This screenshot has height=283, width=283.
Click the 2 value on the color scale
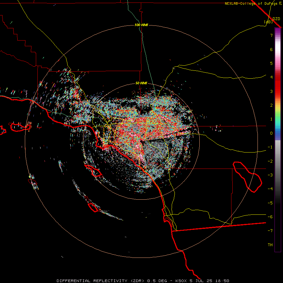click(x=271, y=105)
